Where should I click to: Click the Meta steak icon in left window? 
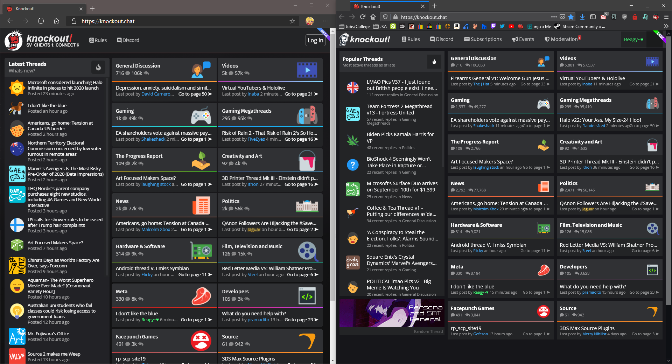coord(201,296)
